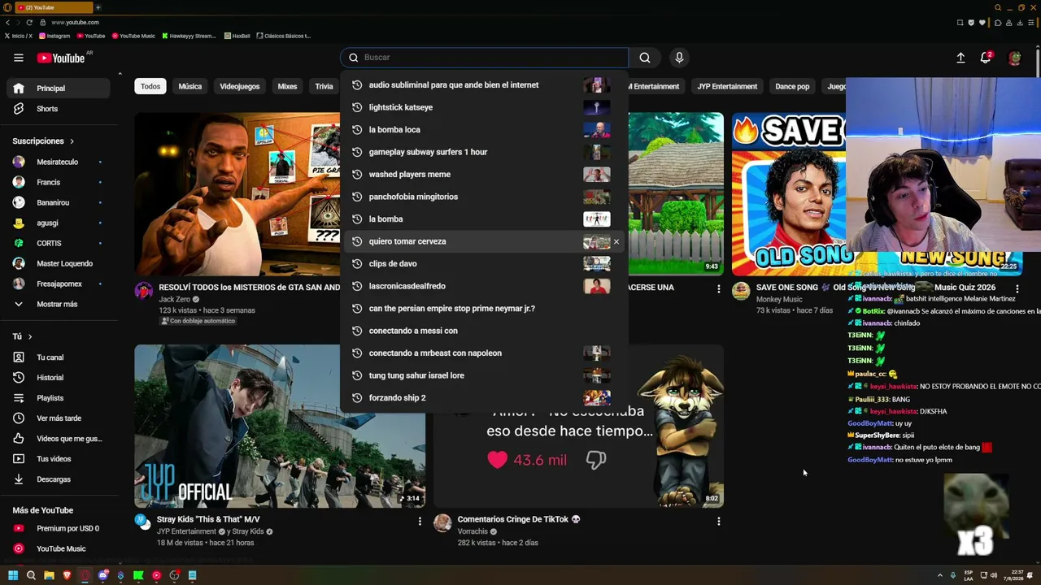Viewport: 1041px width, 585px height.
Task: Open the system volume control
Action: (x=994, y=576)
